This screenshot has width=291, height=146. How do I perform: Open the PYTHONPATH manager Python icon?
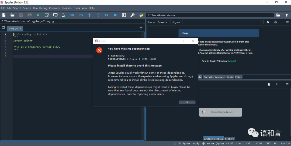tap(141, 15)
